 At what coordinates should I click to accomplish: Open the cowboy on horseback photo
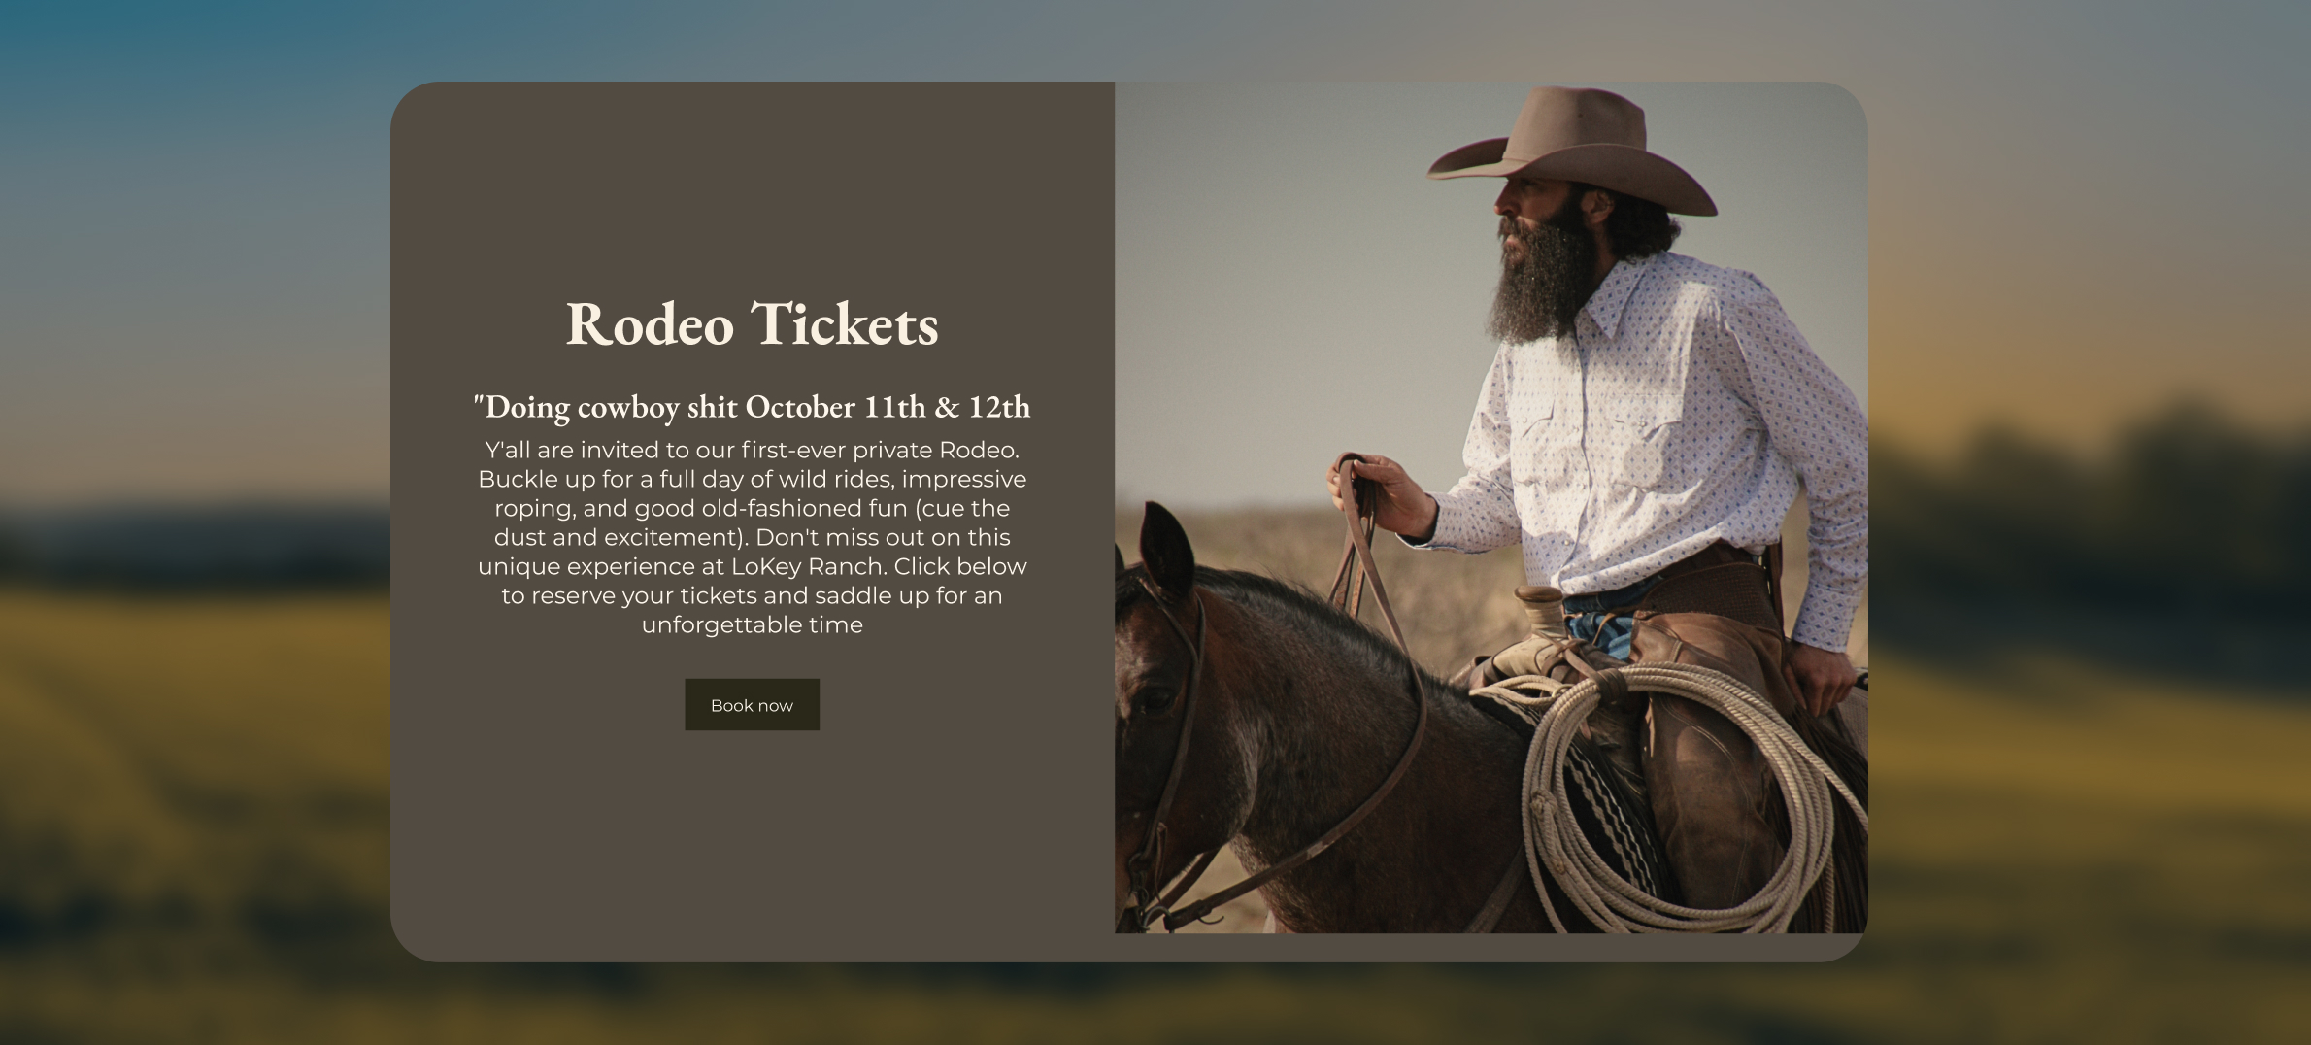pos(1490,507)
